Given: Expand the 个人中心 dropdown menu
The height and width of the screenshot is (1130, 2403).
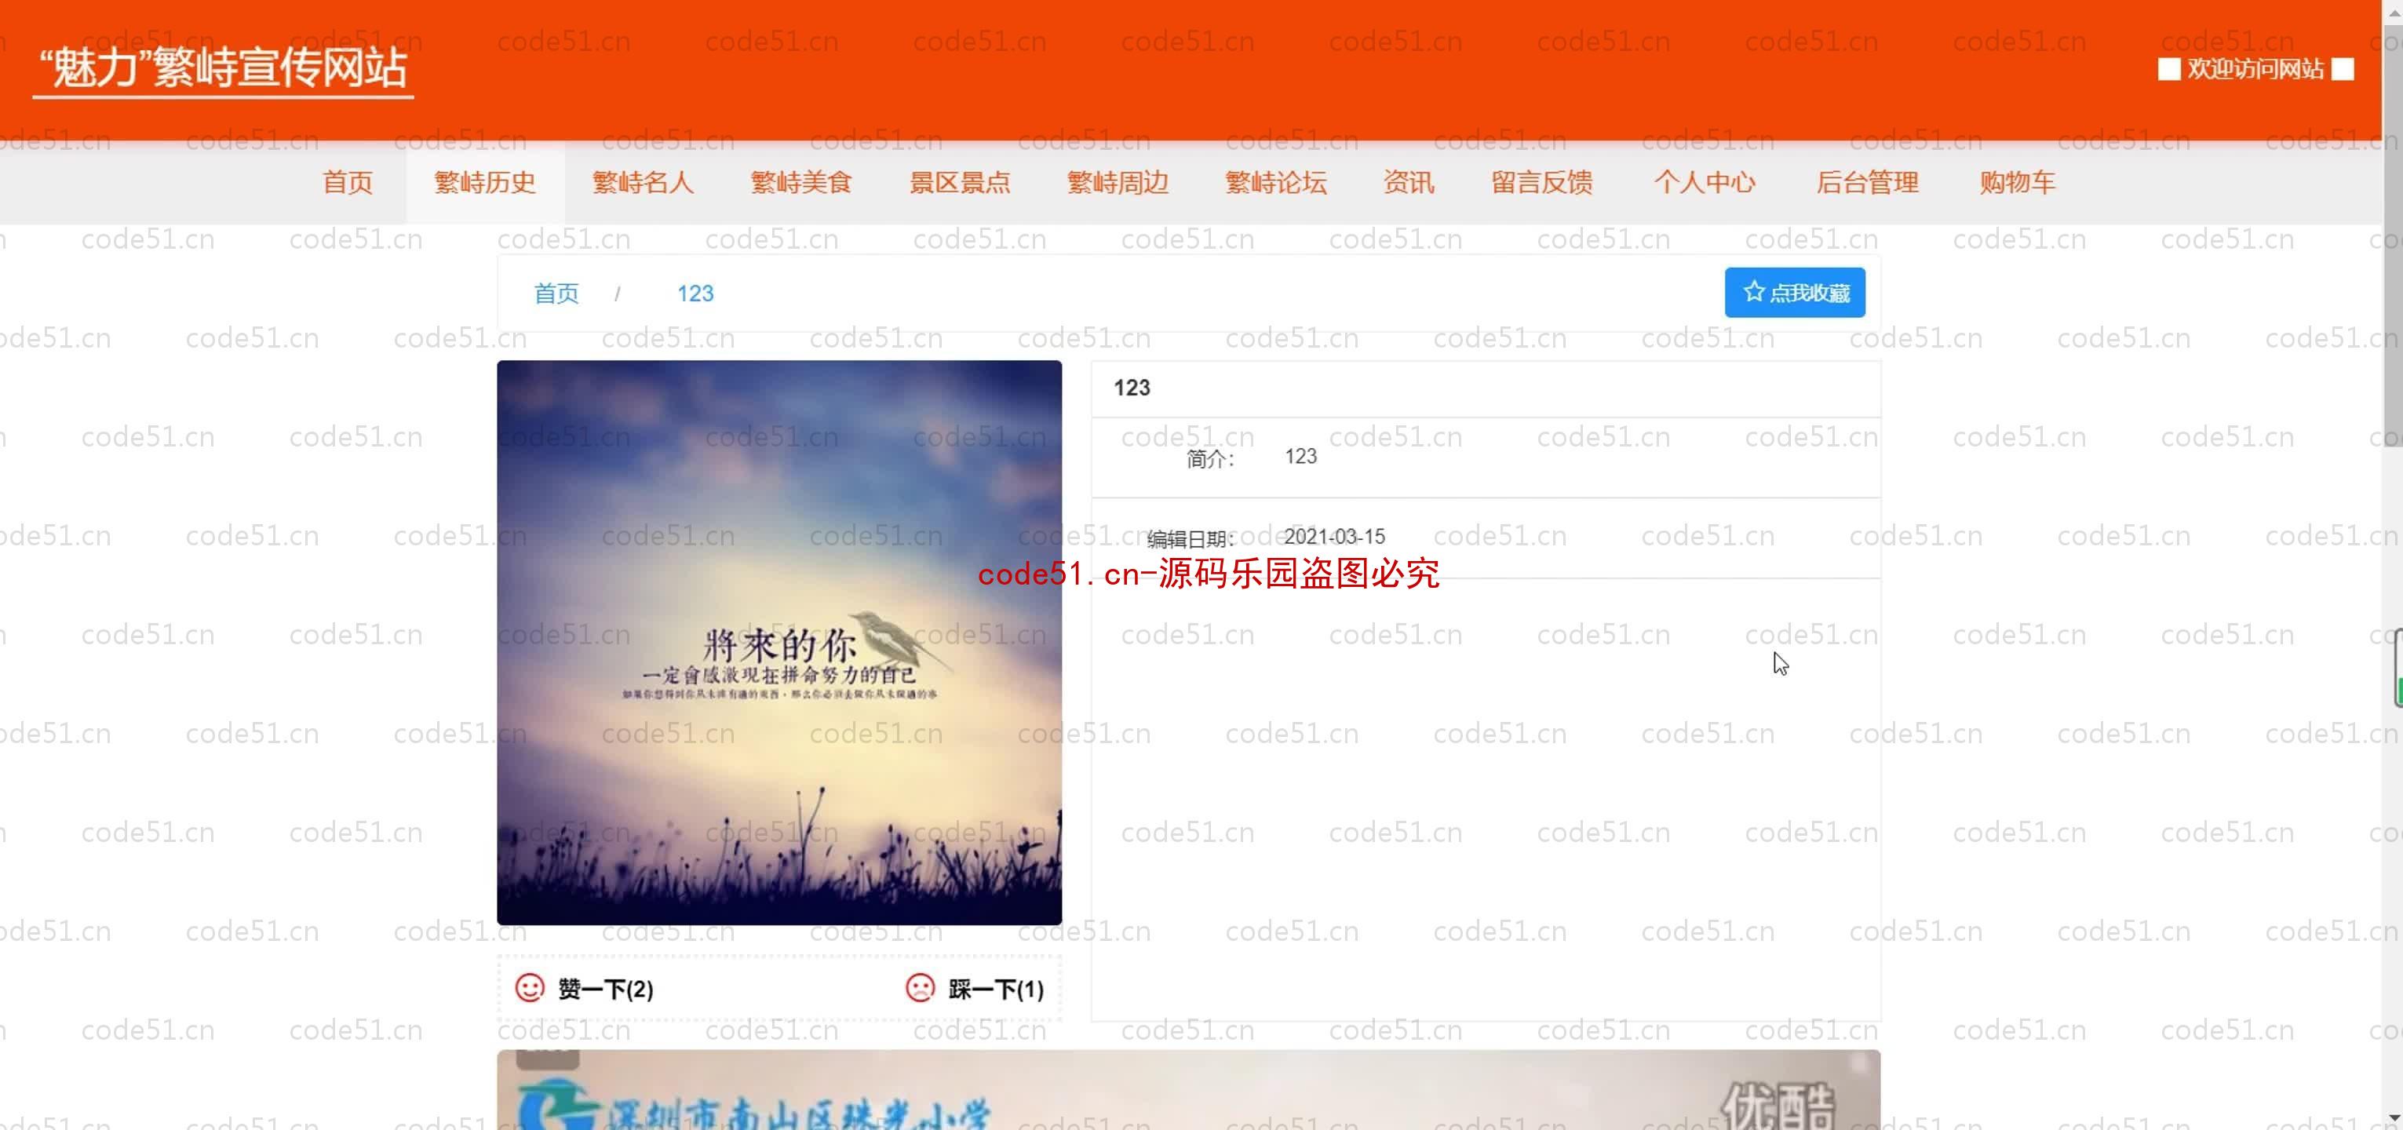Looking at the screenshot, I should pos(1705,183).
